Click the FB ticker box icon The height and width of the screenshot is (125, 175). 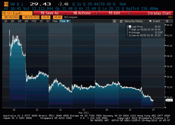coord(6,4)
